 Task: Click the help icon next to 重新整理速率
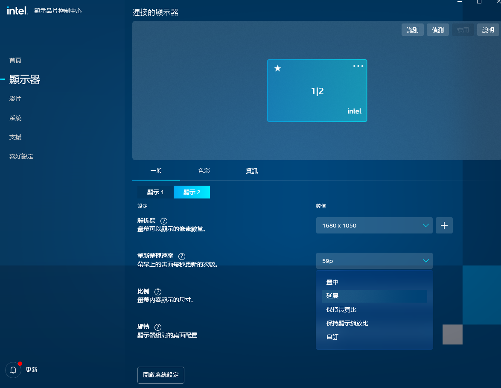point(182,257)
